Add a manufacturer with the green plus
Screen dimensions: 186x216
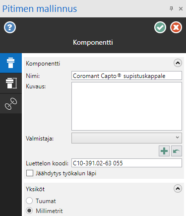(x=164, y=151)
